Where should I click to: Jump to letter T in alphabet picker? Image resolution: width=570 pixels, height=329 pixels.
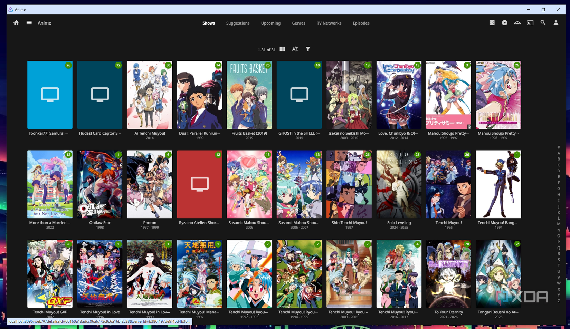(x=559, y=265)
